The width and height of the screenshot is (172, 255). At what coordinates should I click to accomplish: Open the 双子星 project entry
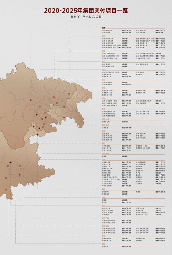coord(138,173)
